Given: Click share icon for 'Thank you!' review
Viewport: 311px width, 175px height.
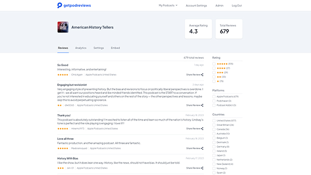Looking at the screenshot, I should coord(202,128).
